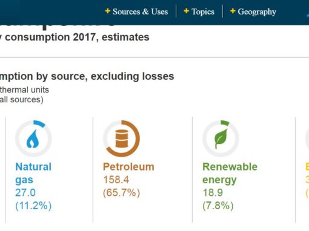The image size is (309, 231).
Task: Click the renewable energy leaf icon
Action: pyautogui.click(x=221, y=139)
